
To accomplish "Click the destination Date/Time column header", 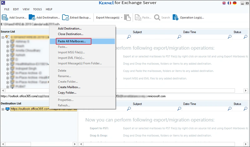I will (x=190, y=104).
